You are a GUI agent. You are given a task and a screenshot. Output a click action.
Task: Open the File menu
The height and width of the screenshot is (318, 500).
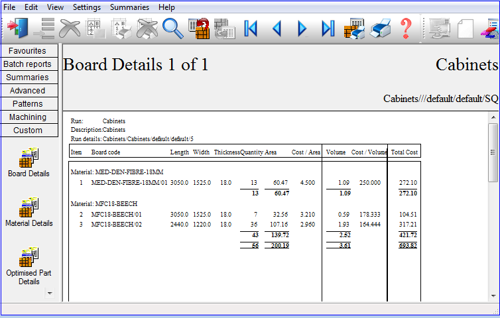coord(9,7)
